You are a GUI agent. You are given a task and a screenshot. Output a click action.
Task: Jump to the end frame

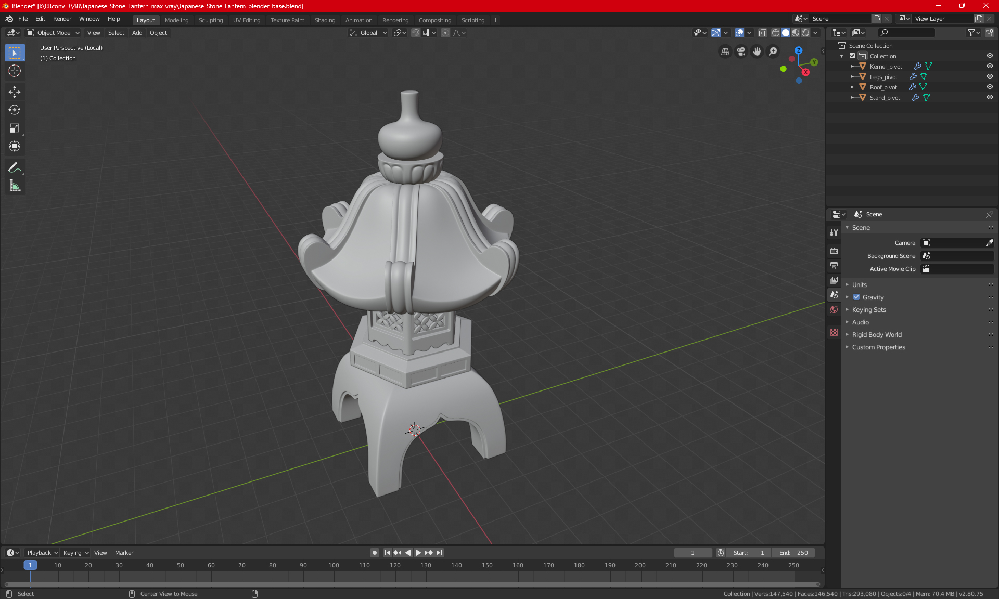point(440,553)
